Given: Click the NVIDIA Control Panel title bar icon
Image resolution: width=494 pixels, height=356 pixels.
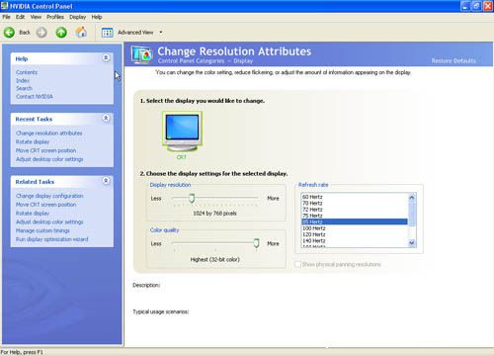Looking at the screenshot, I should tap(4, 6).
